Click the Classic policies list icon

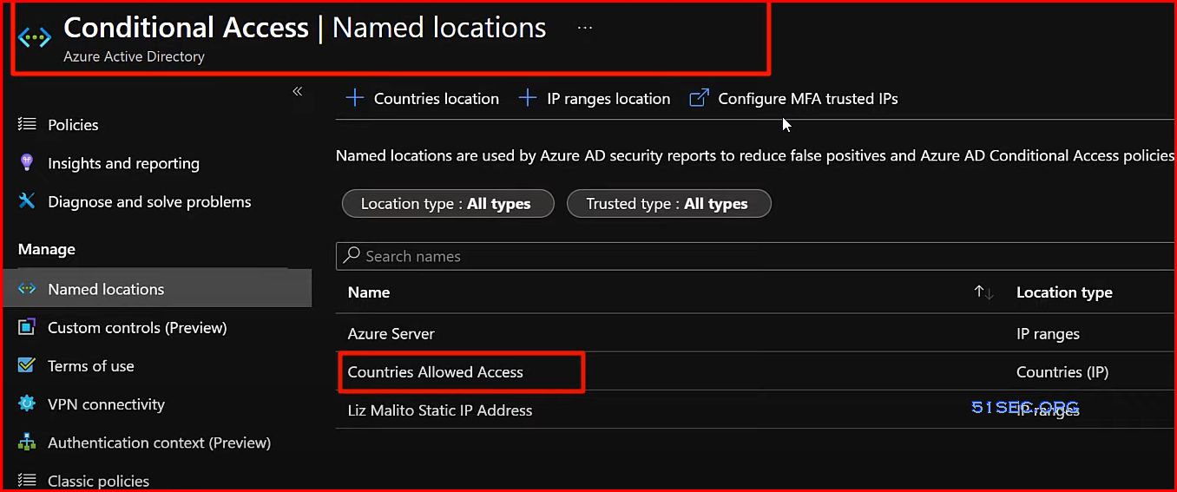pos(27,481)
